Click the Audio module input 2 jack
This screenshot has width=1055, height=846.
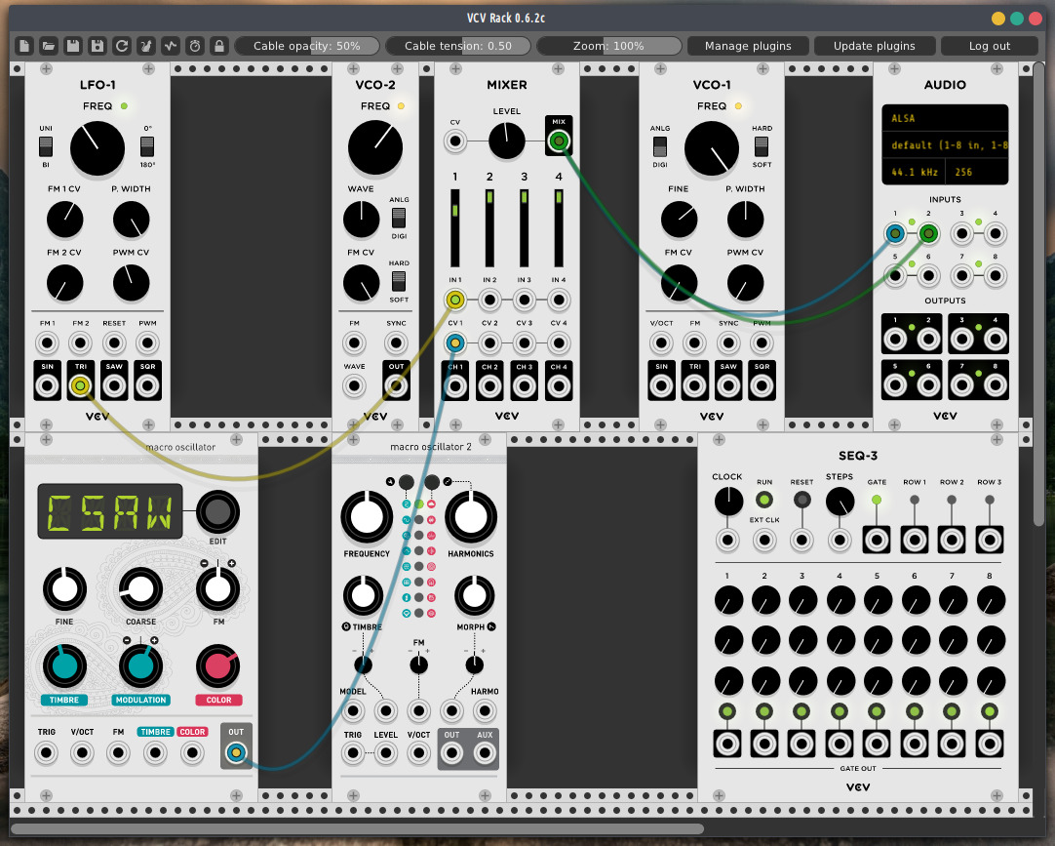point(928,234)
